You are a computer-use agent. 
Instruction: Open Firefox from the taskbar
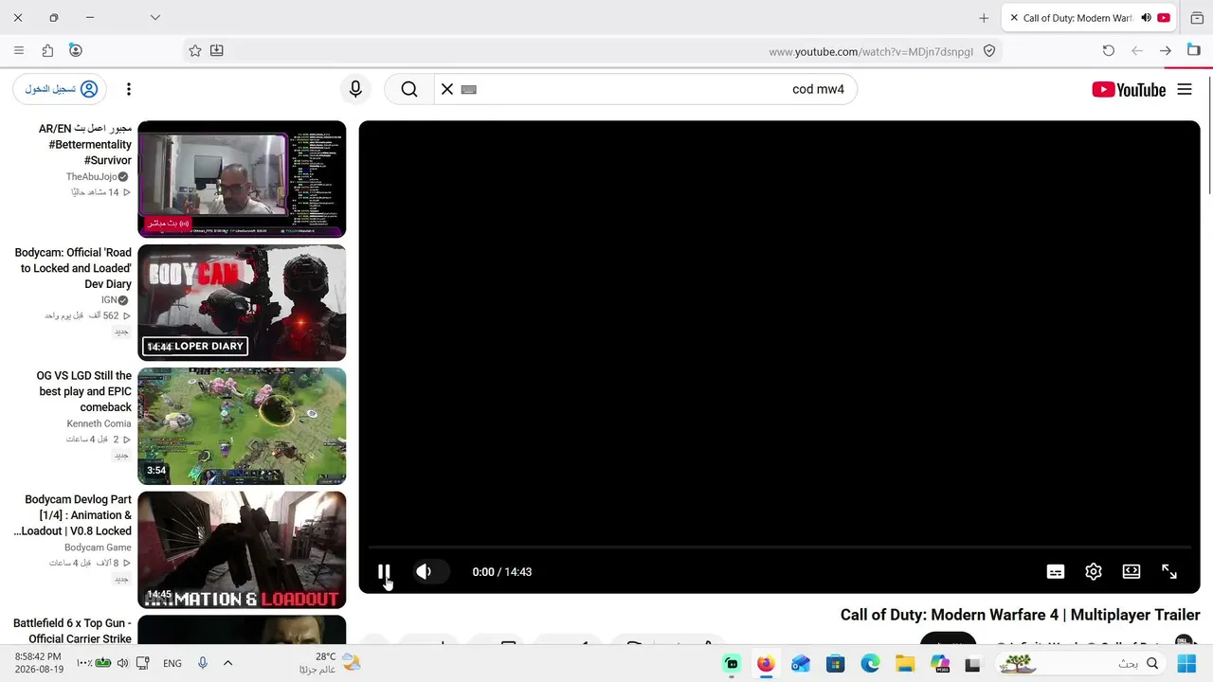766,664
